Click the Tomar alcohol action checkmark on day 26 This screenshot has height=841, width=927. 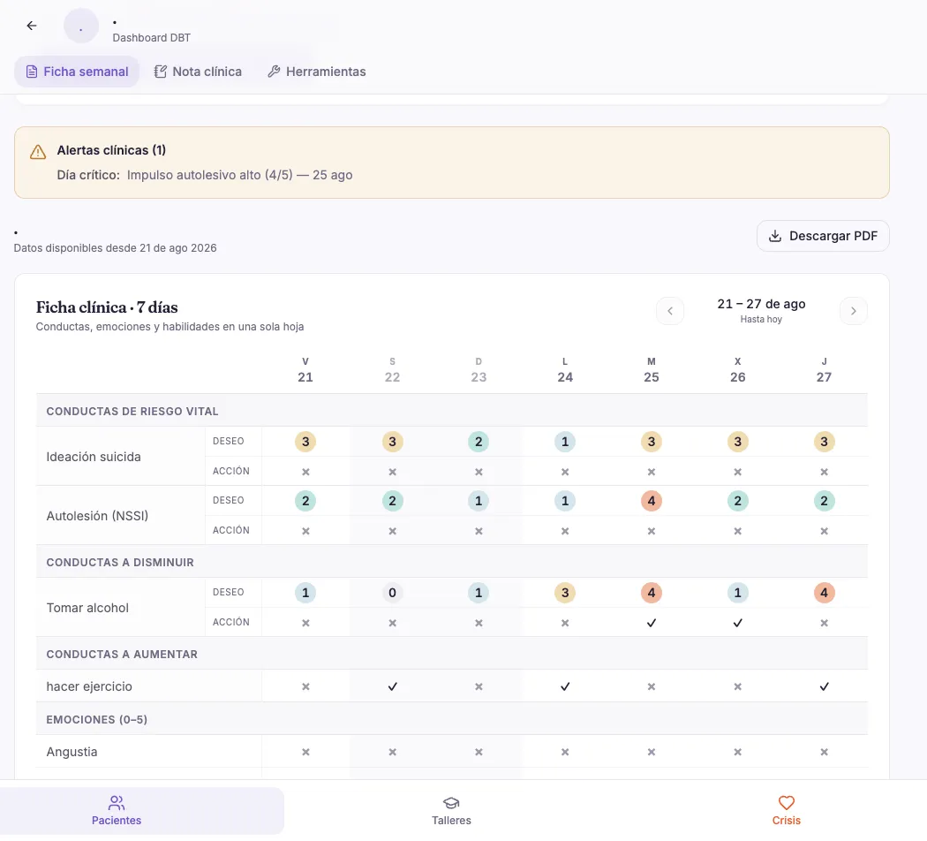(x=737, y=623)
